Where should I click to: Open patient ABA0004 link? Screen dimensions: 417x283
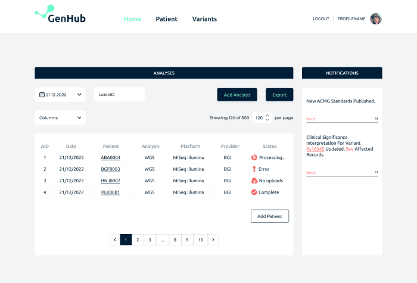point(110,158)
